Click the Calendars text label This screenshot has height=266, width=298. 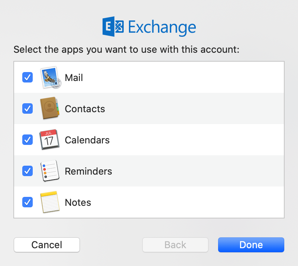coord(87,140)
